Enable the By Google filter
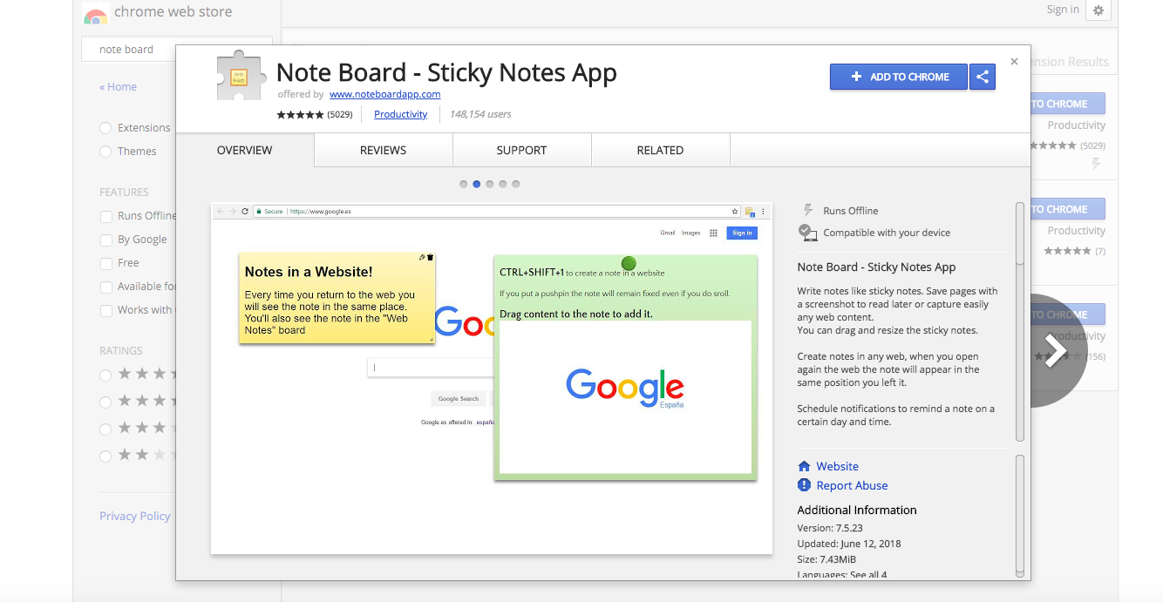This screenshot has width=1163, height=602. (105, 239)
